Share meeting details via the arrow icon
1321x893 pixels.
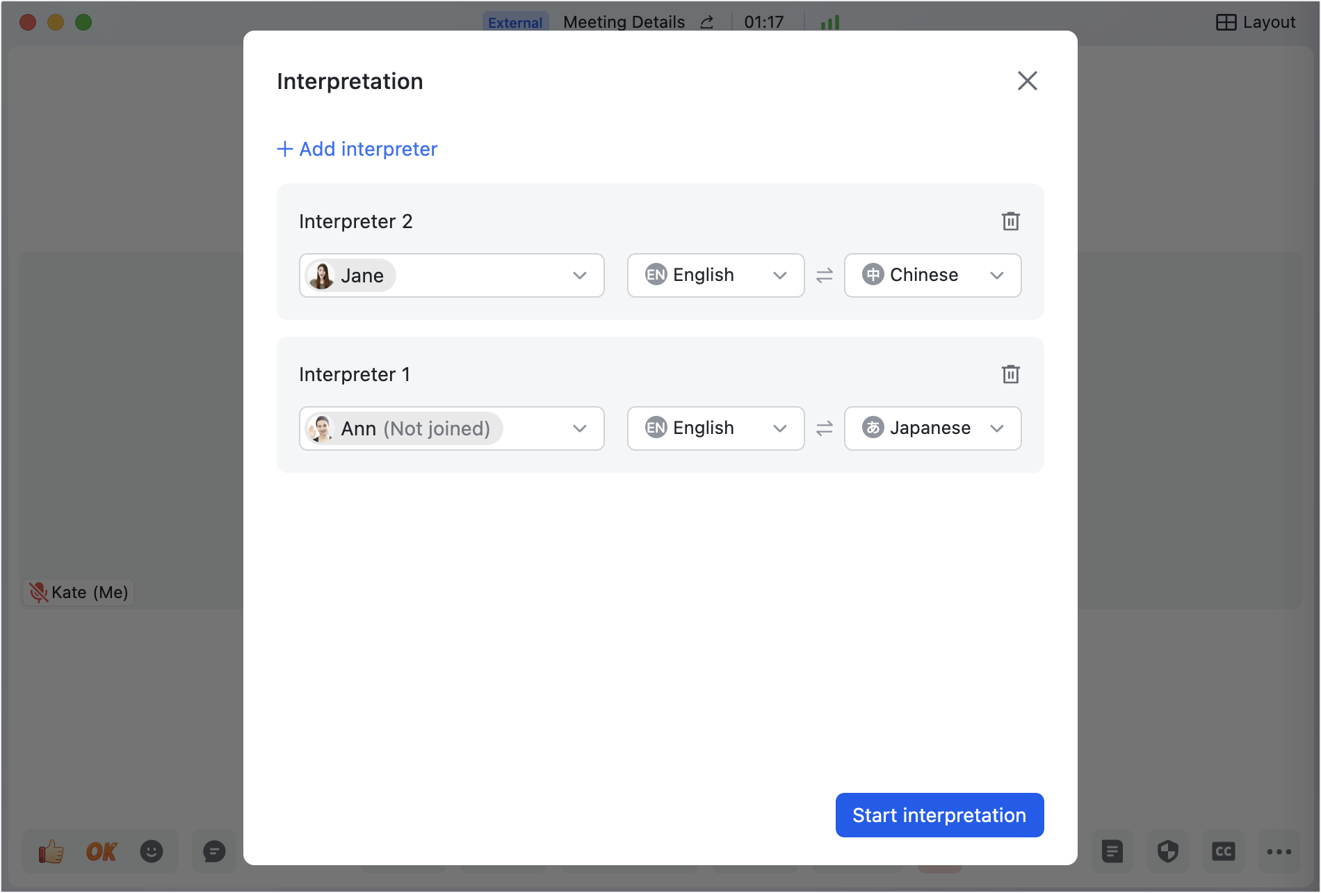(706, 22)
